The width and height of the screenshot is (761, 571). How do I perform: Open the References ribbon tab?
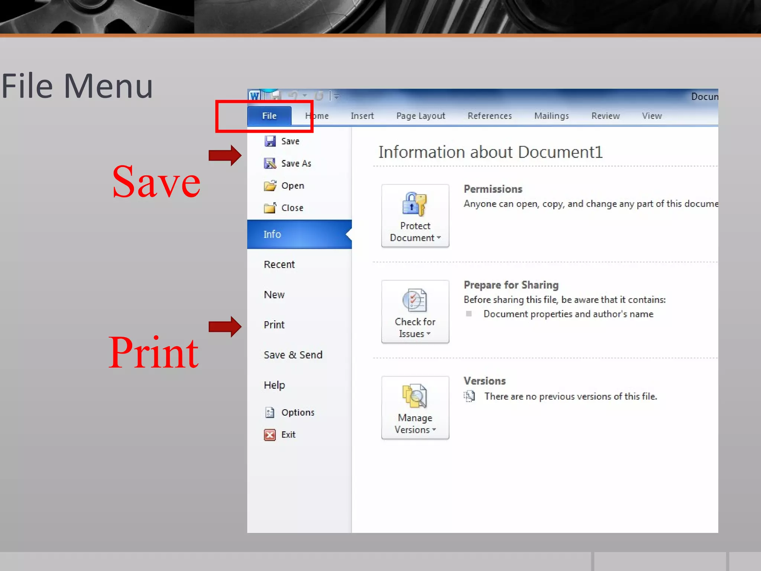point(489,116)
